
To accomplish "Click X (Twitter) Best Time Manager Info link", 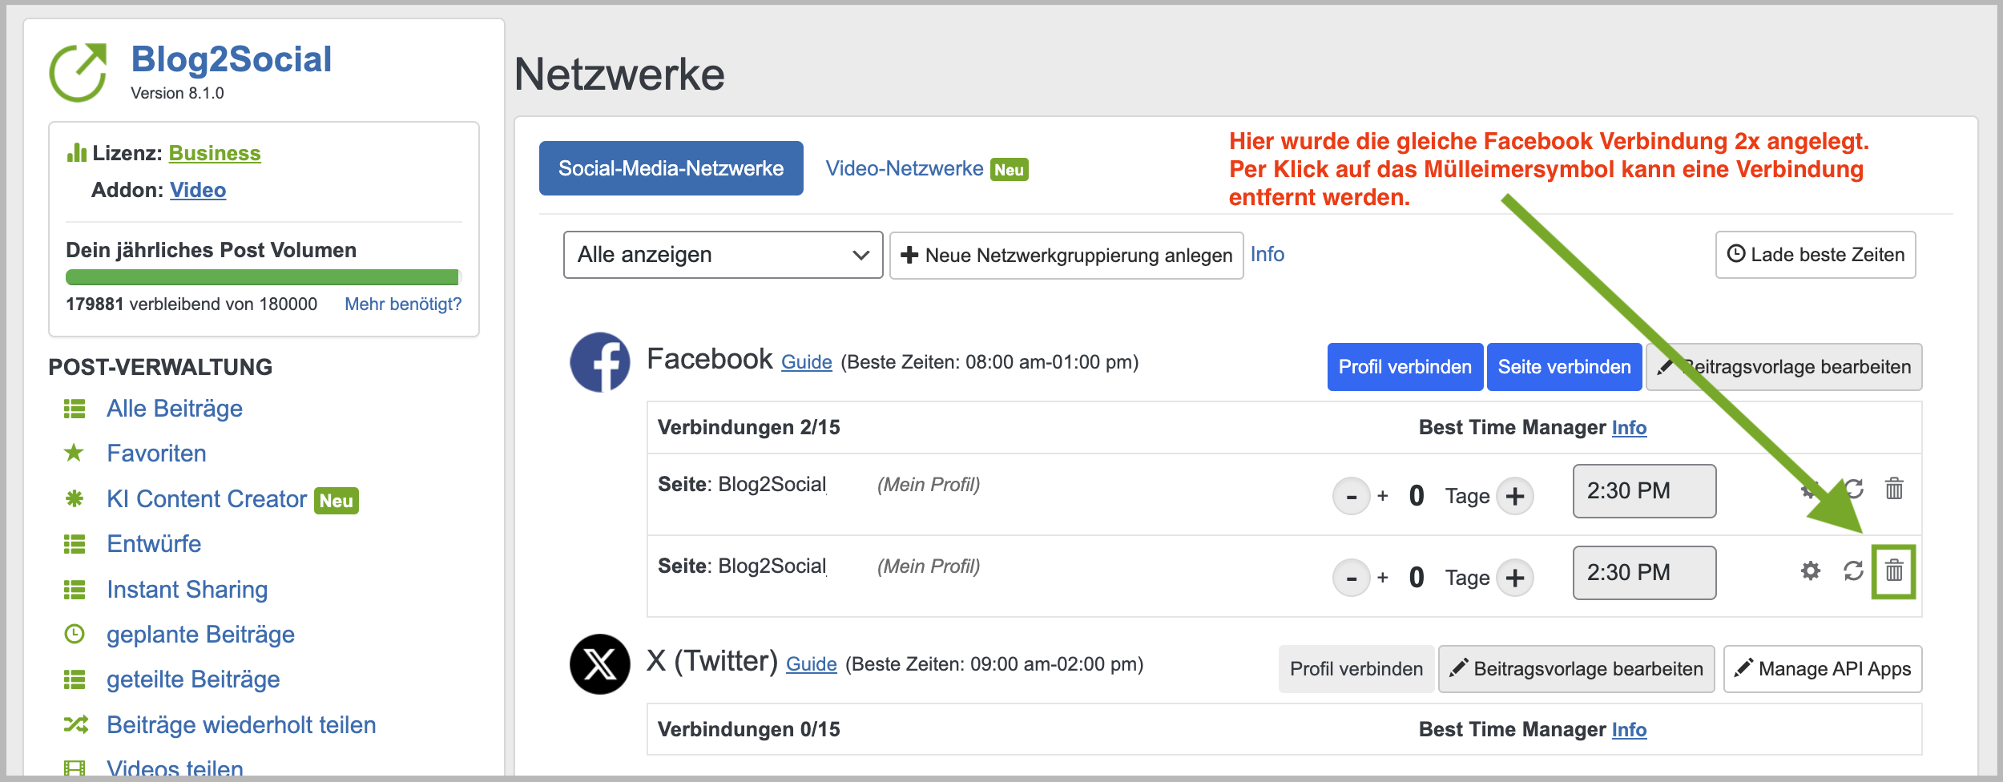I will pyautogui.click(x=1629, y=730).
